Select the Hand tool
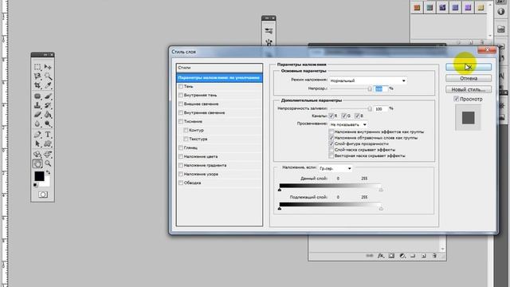Screen dimensions: 510x287 click(37, 163)
